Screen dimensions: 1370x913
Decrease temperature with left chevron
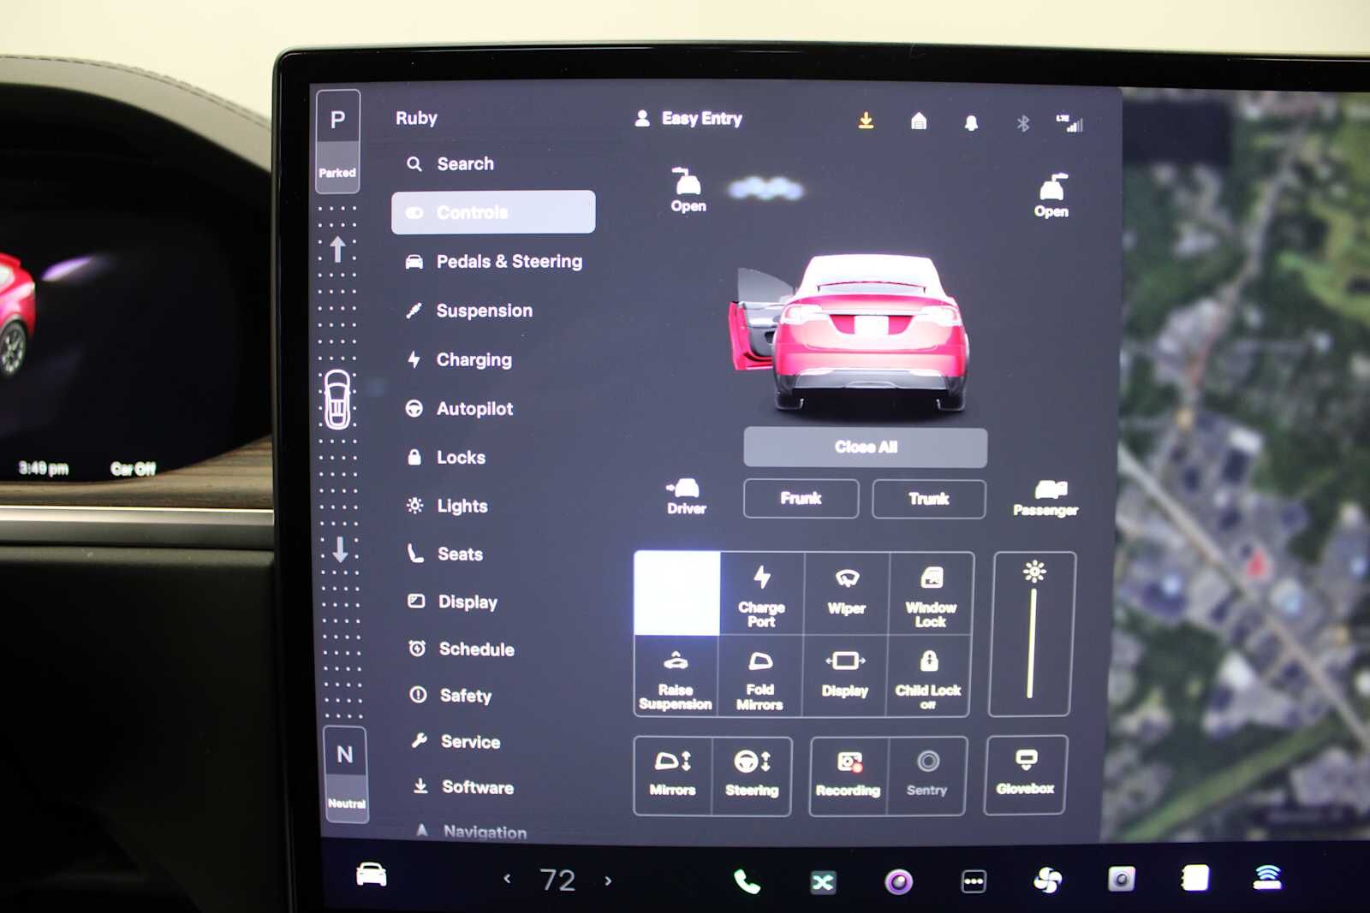[x=507, y=879]
